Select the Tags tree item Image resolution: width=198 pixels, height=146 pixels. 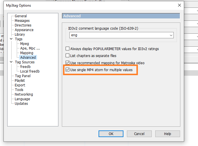coord(18,39)
